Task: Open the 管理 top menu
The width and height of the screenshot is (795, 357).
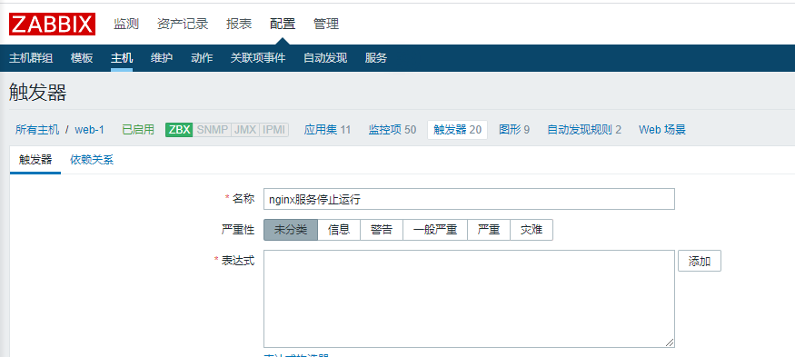Action: click(326, 24)
